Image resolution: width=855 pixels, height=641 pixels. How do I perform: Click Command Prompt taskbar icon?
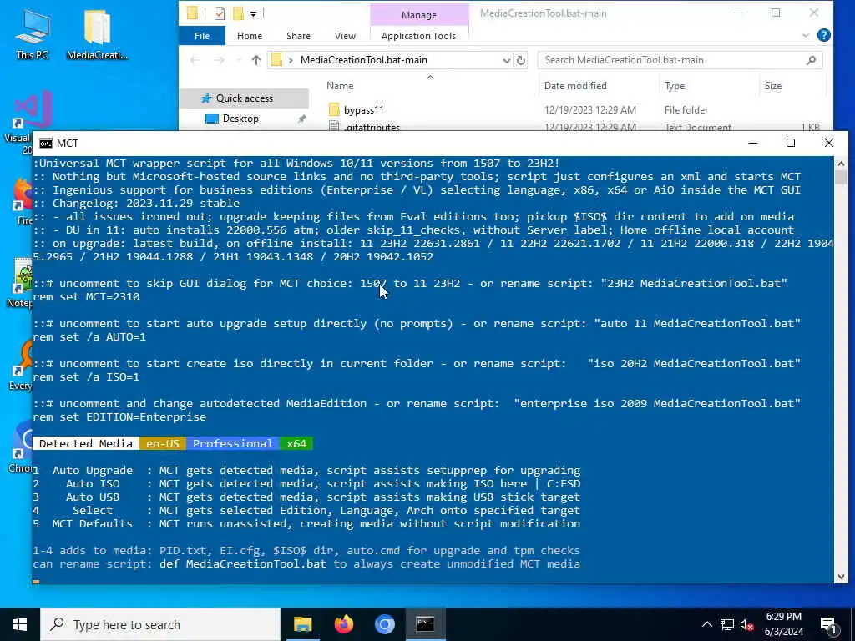(425, 624)
